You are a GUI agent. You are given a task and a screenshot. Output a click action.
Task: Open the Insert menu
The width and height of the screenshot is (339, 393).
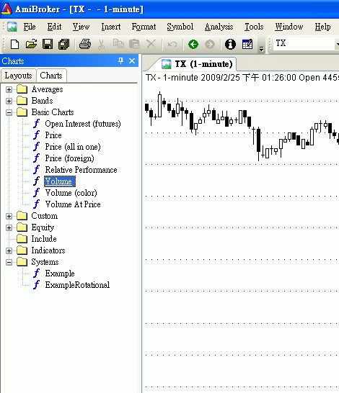tap(111, 27)
